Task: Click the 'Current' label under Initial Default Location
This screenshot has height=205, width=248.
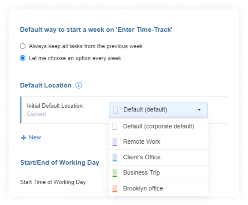Action: point(36,114)
